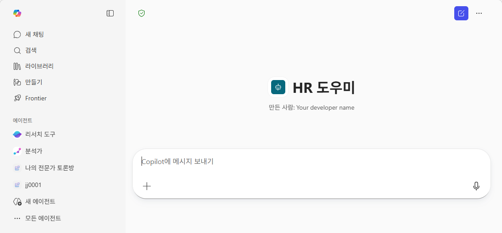
Task: Open the more options ellipsis menu
Action: [479, 13]
